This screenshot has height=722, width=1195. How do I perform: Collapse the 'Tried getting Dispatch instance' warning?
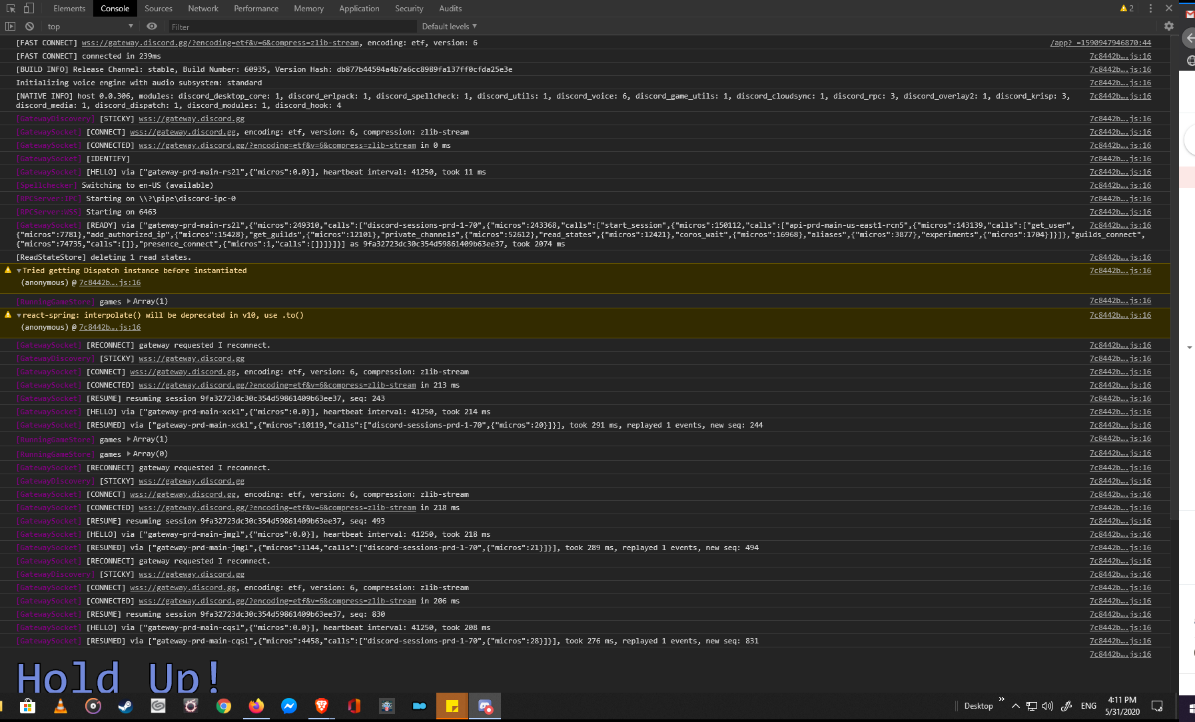click(19, 271)
